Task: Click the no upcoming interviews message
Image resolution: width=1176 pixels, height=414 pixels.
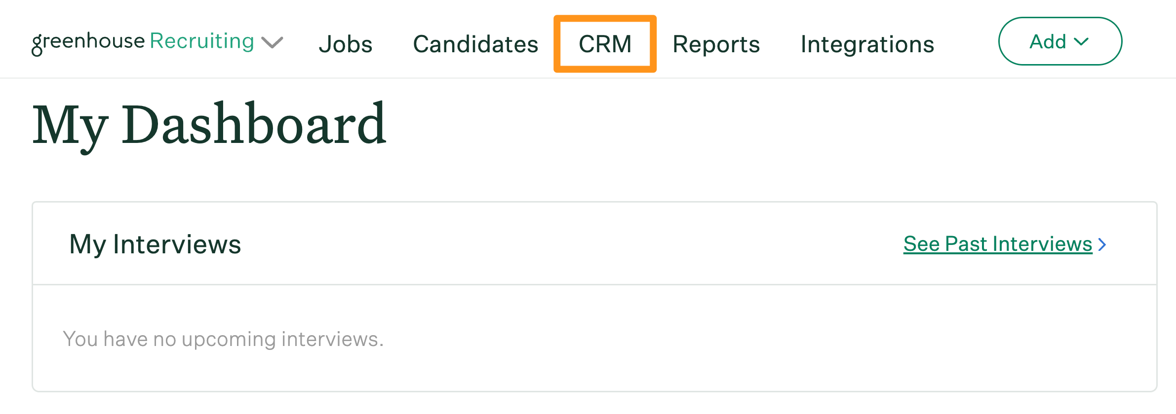Action: [x=223, y=338]
